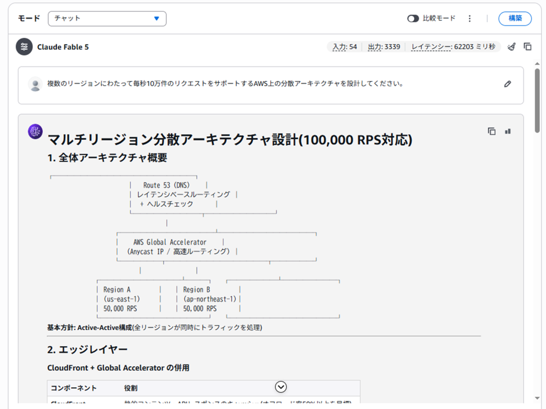Open the three-dot more options menu
The image size is (546, 409).
click(470, 19)
